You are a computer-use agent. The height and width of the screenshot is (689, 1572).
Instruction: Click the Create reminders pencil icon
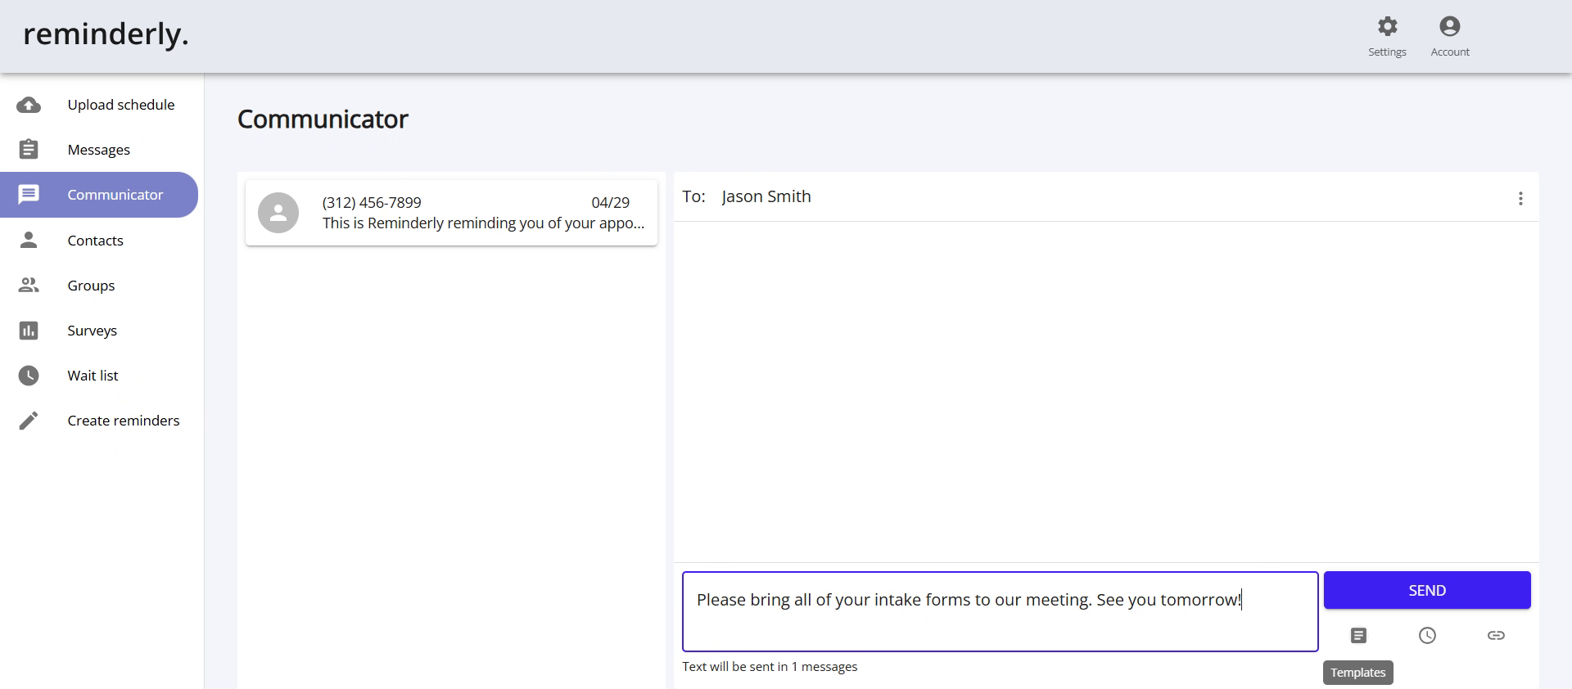point(29,421)
